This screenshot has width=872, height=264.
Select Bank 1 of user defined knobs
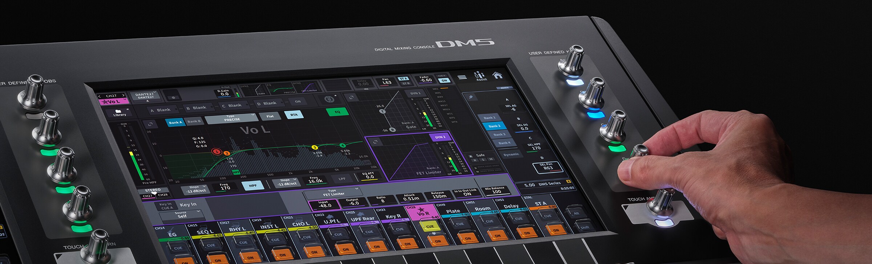489,118
